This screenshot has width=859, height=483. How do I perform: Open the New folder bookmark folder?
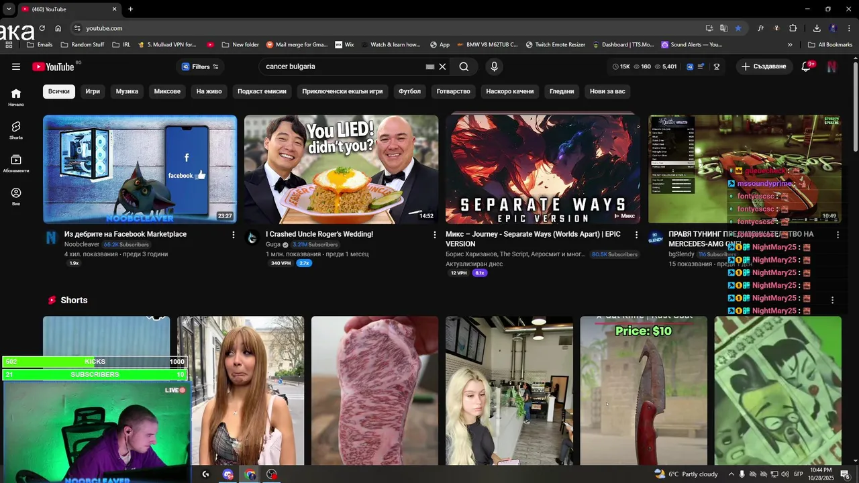[x=240, y=45]
